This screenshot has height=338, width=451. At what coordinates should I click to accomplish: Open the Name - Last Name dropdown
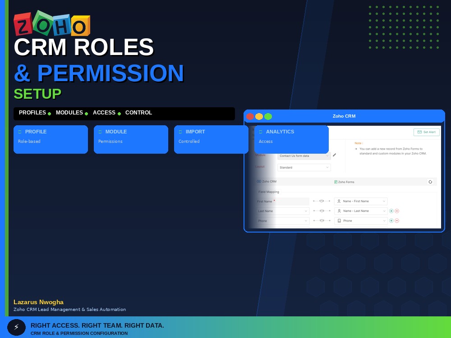361,211
